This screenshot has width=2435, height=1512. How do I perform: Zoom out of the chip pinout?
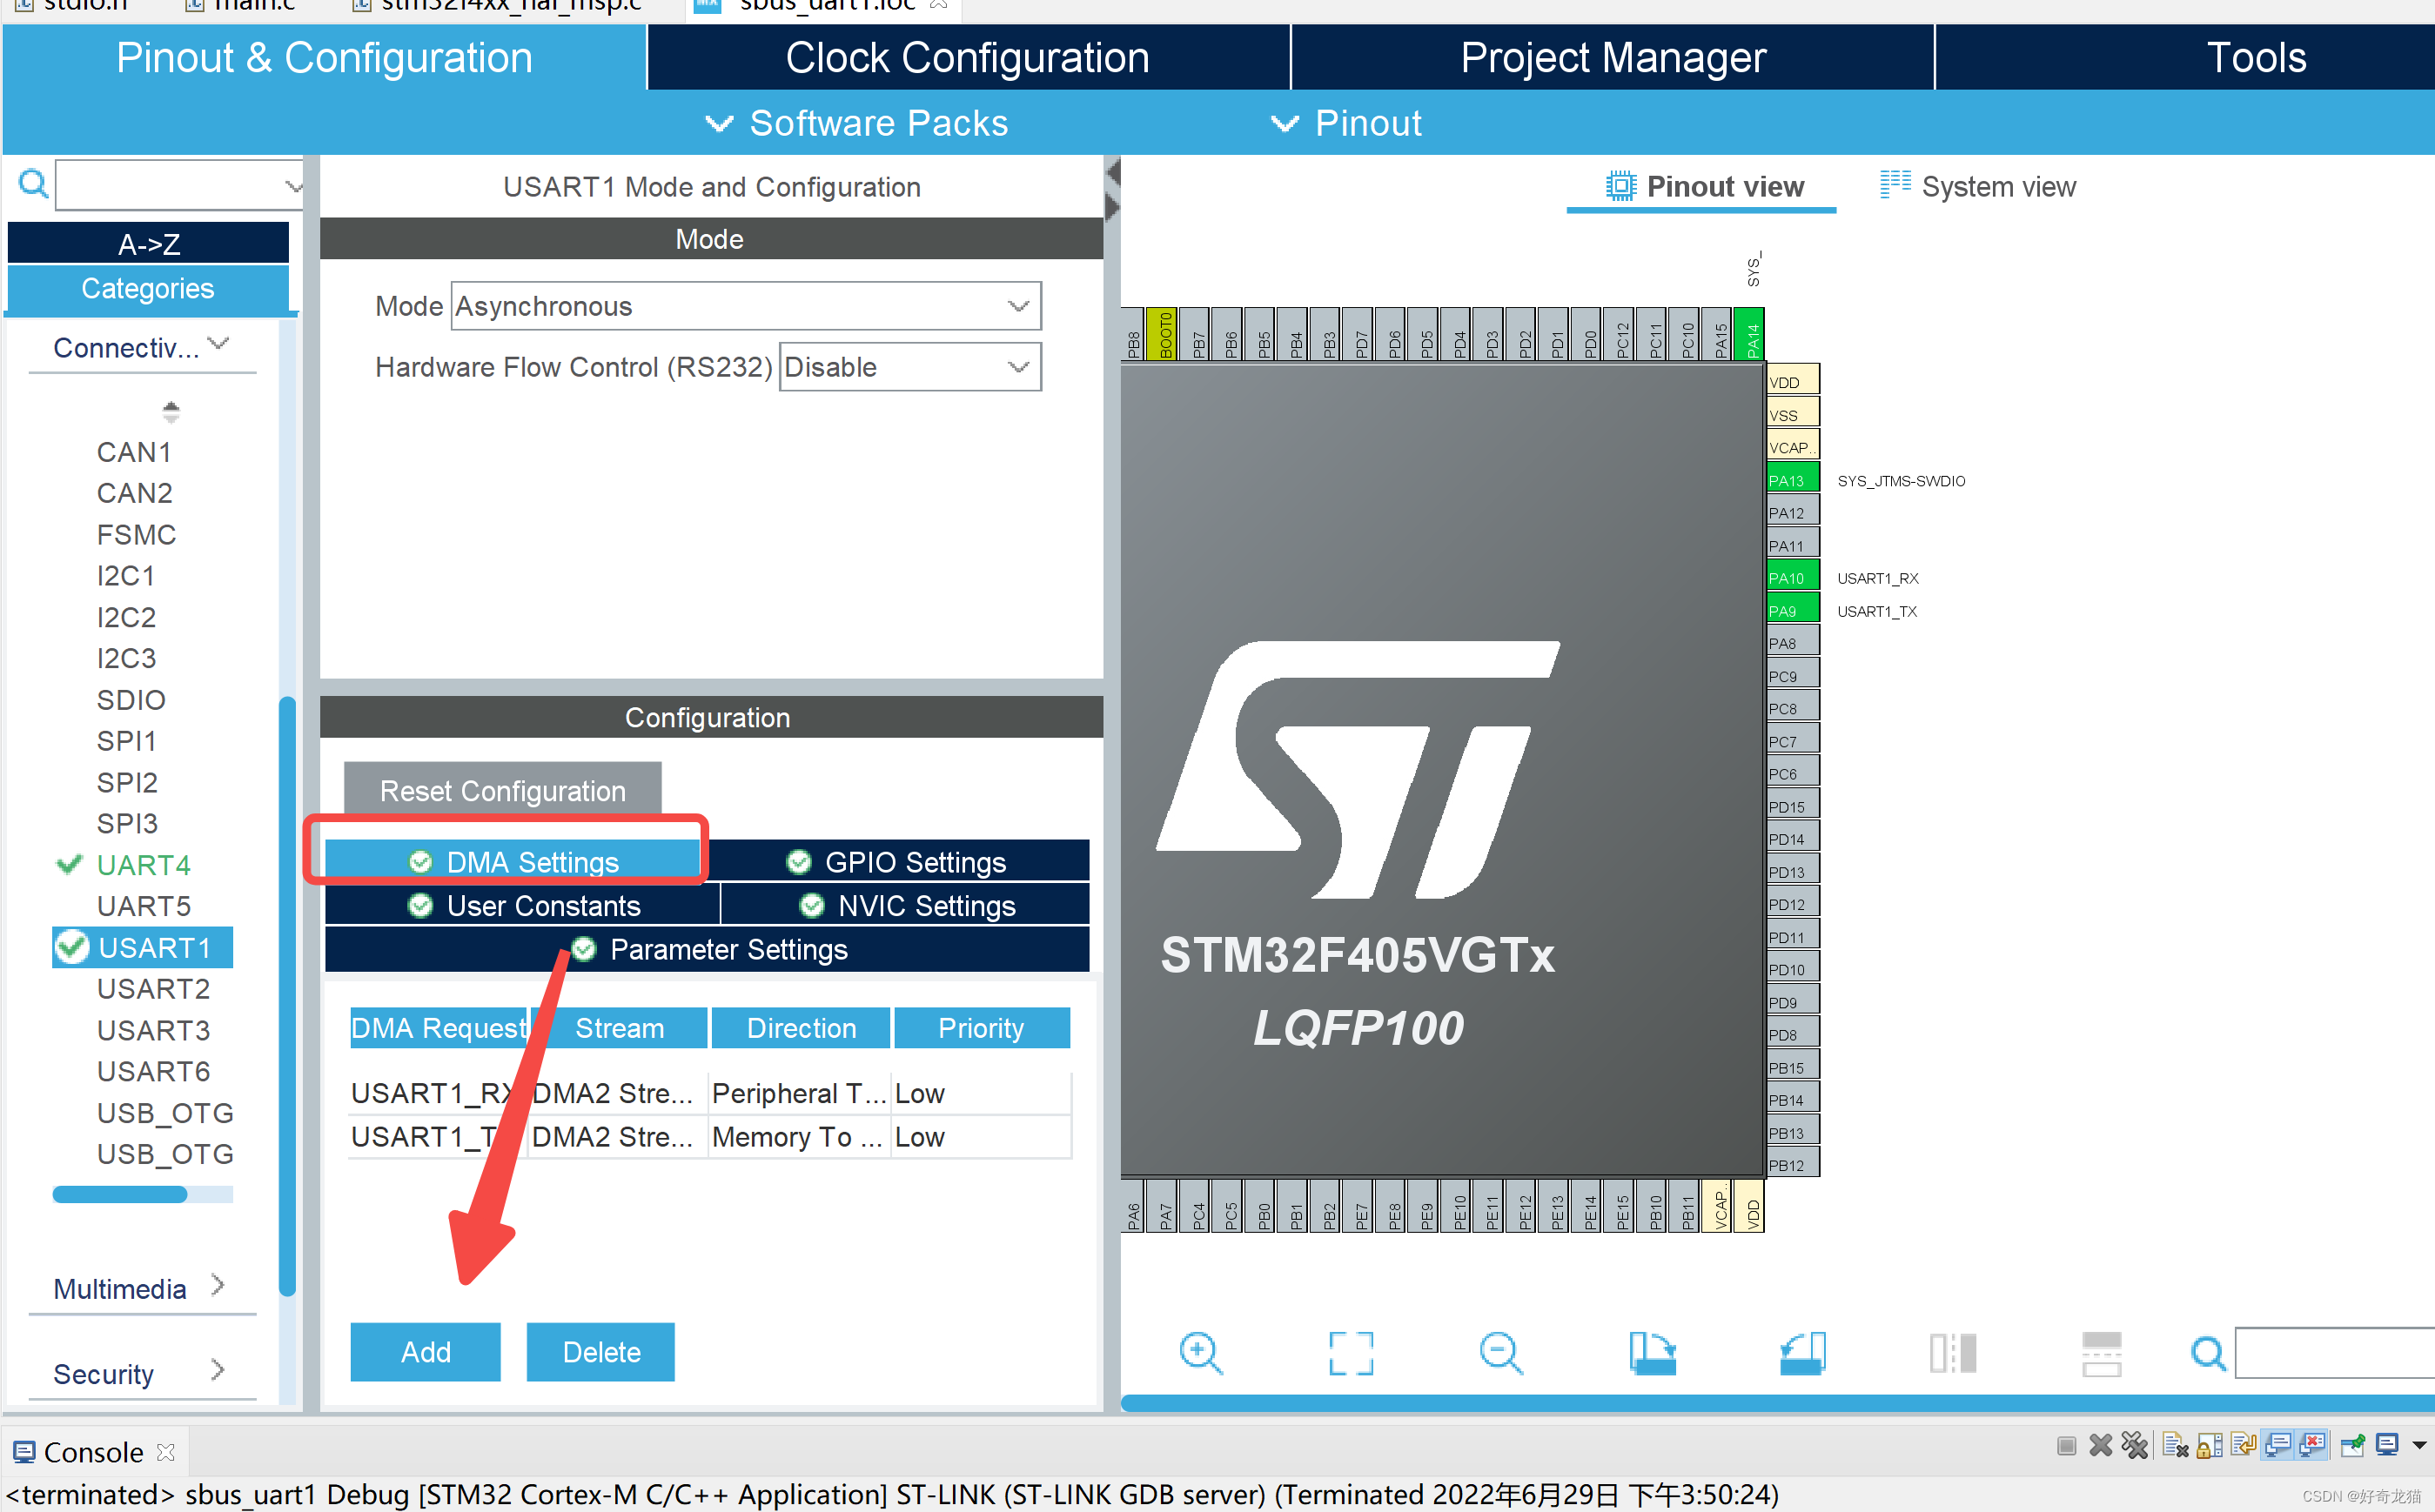click(x=1500, y=1353)
